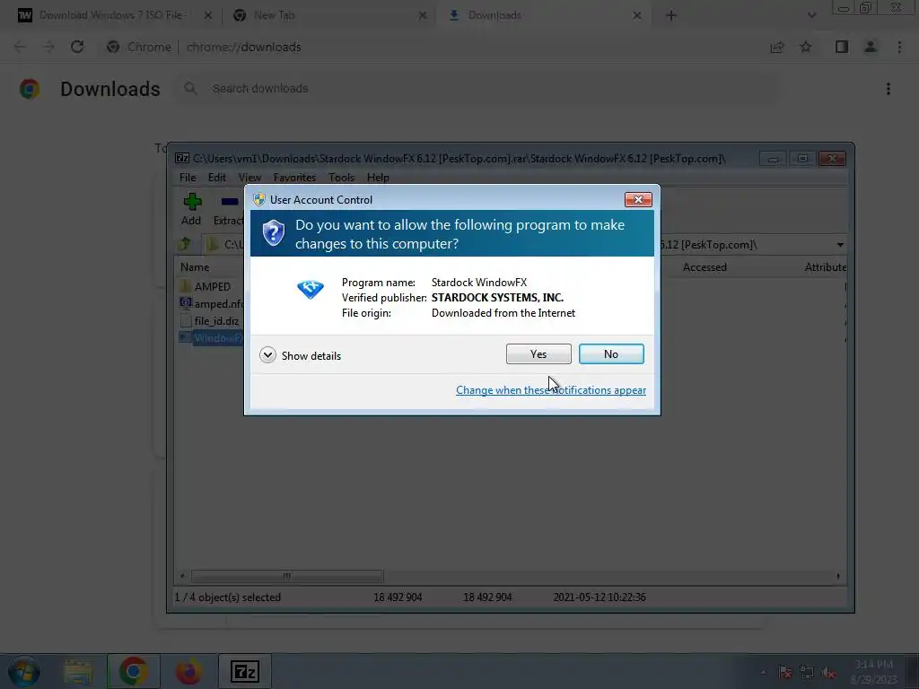This screenshot has height=689, width=919.
Task: Open the Chrome profile icon
Action: click(x=871, y=47)
